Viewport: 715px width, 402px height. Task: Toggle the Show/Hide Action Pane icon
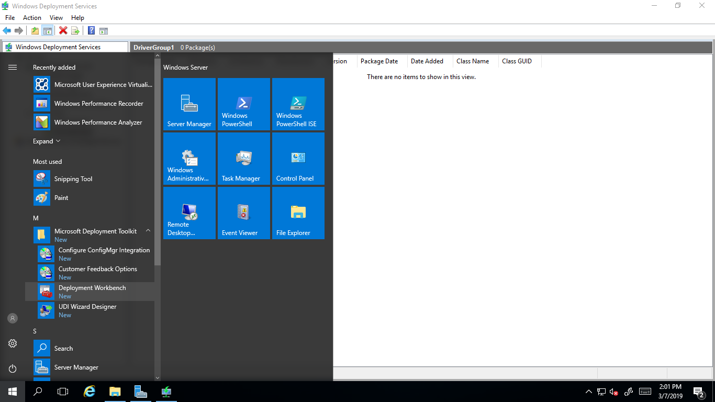point(104,30)
